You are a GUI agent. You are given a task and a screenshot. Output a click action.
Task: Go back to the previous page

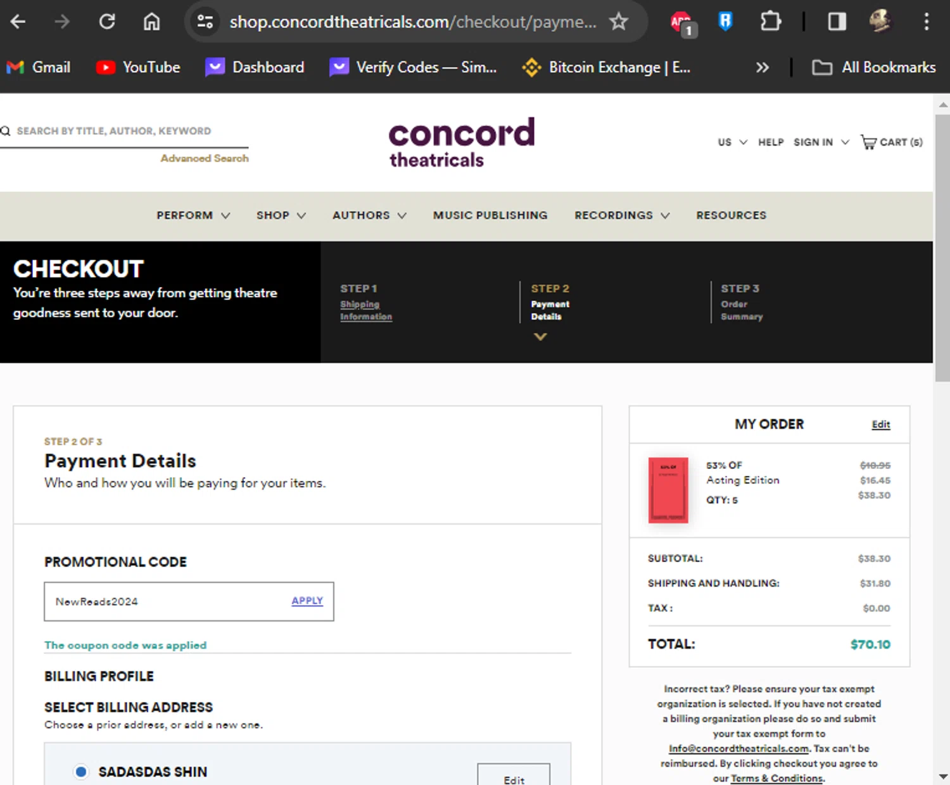[18, 22]
